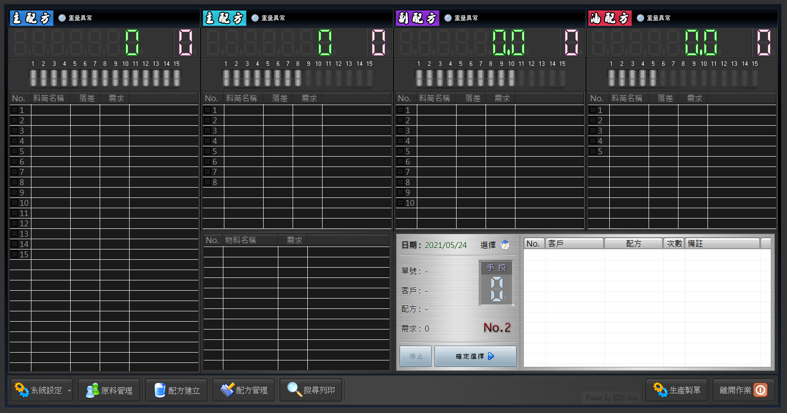Click the 搜尋列印 search and print magnifier

tap(294, 389)
